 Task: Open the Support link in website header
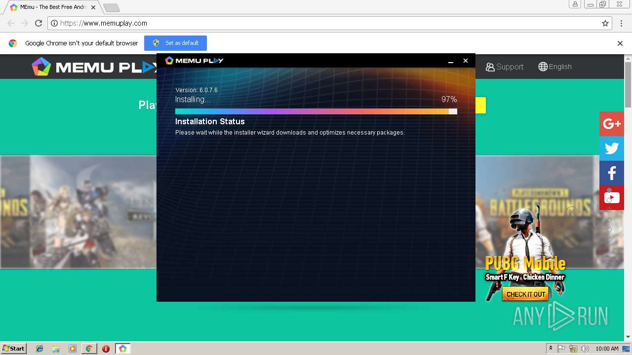coord(504,67)
